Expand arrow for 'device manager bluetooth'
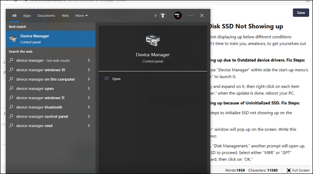313x174 pixels. [x=89, y=107]
